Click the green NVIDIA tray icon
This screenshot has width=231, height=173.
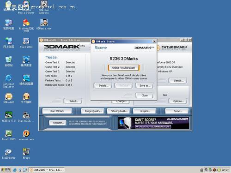coord(219,170)
